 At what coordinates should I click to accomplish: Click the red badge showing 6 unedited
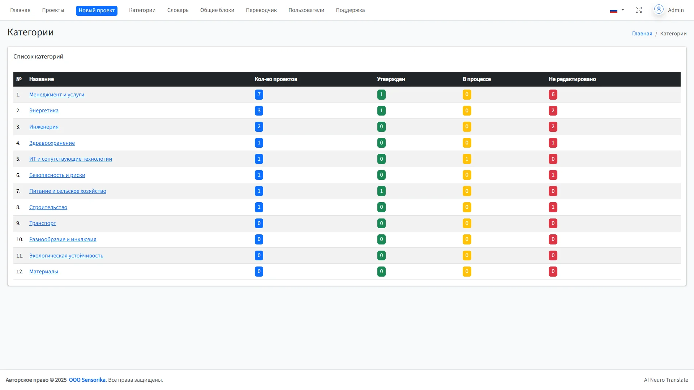tap(553, 95)
